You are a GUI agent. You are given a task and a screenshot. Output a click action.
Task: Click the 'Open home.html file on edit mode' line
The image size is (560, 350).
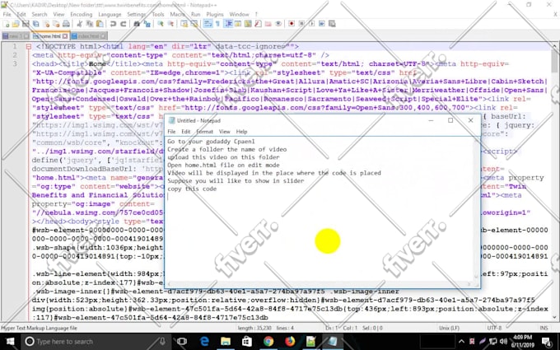pos(223,165)
